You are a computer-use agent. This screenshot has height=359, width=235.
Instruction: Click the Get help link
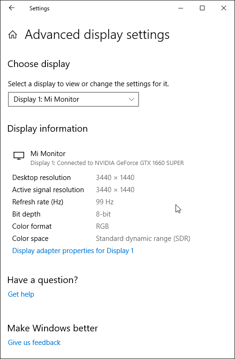click(21, 294)
